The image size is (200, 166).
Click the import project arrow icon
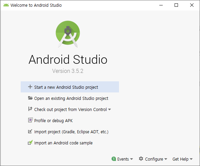[30, 131]
